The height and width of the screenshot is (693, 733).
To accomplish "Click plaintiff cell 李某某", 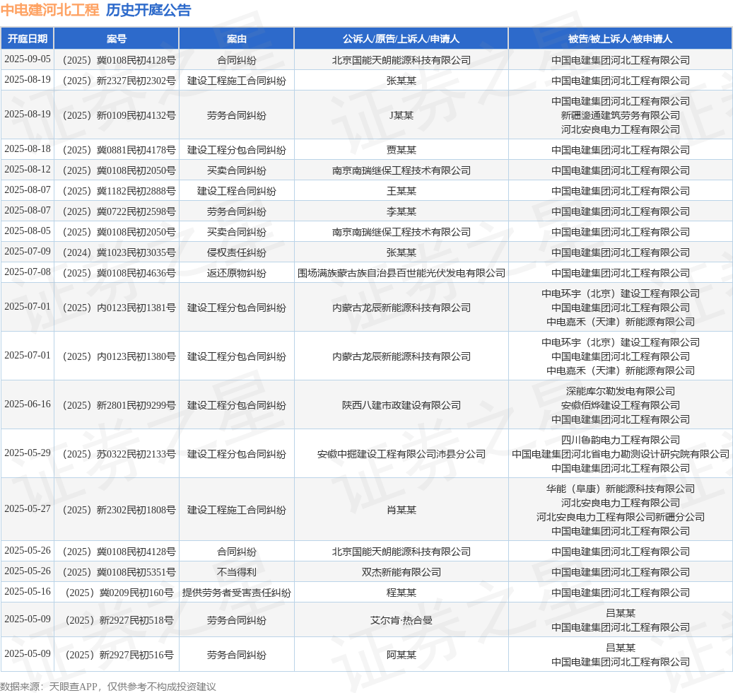I will tap(401, 212).
